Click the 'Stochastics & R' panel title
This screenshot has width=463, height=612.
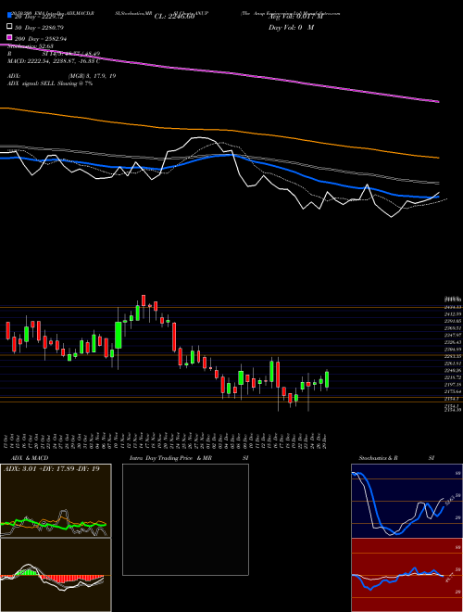tap(378, 458)
